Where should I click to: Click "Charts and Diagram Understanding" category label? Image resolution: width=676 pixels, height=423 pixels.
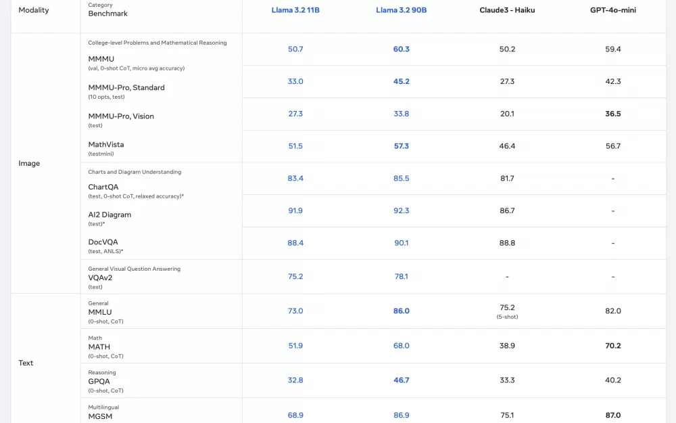135,172
